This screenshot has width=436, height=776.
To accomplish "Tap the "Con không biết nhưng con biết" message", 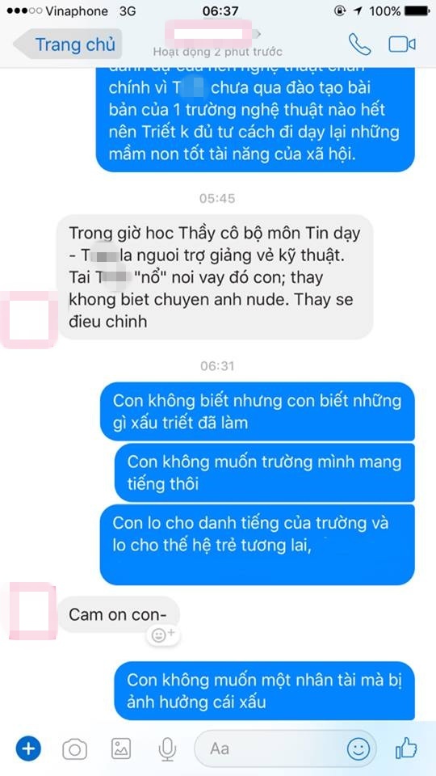I will coord(257,411).
